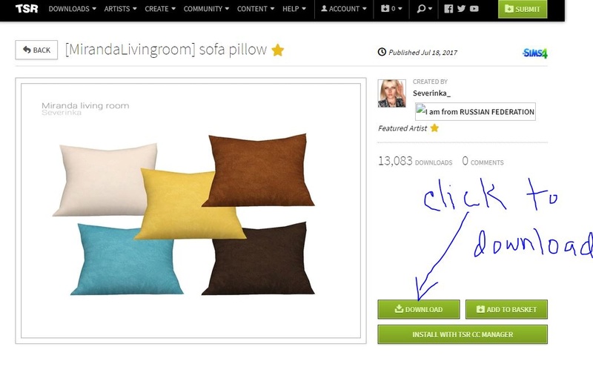Viewport: 593px width, 370px height.
Task: Click Add to Basket button
Action: tap(506, 309)
